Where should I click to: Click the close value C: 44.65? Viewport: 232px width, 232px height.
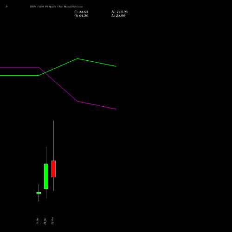tap(81, 12)
